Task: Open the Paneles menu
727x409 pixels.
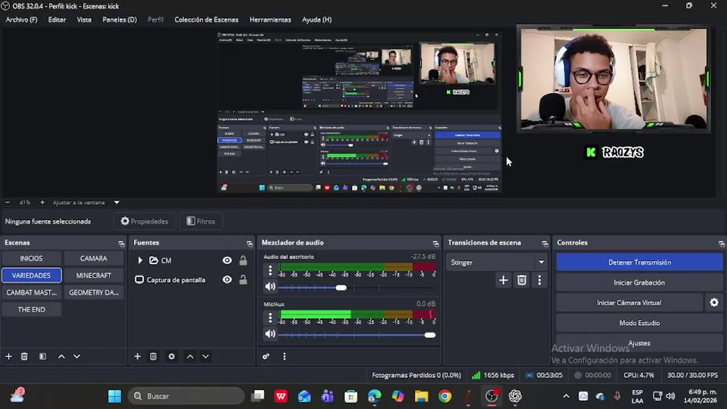Action: coord(119,19)
